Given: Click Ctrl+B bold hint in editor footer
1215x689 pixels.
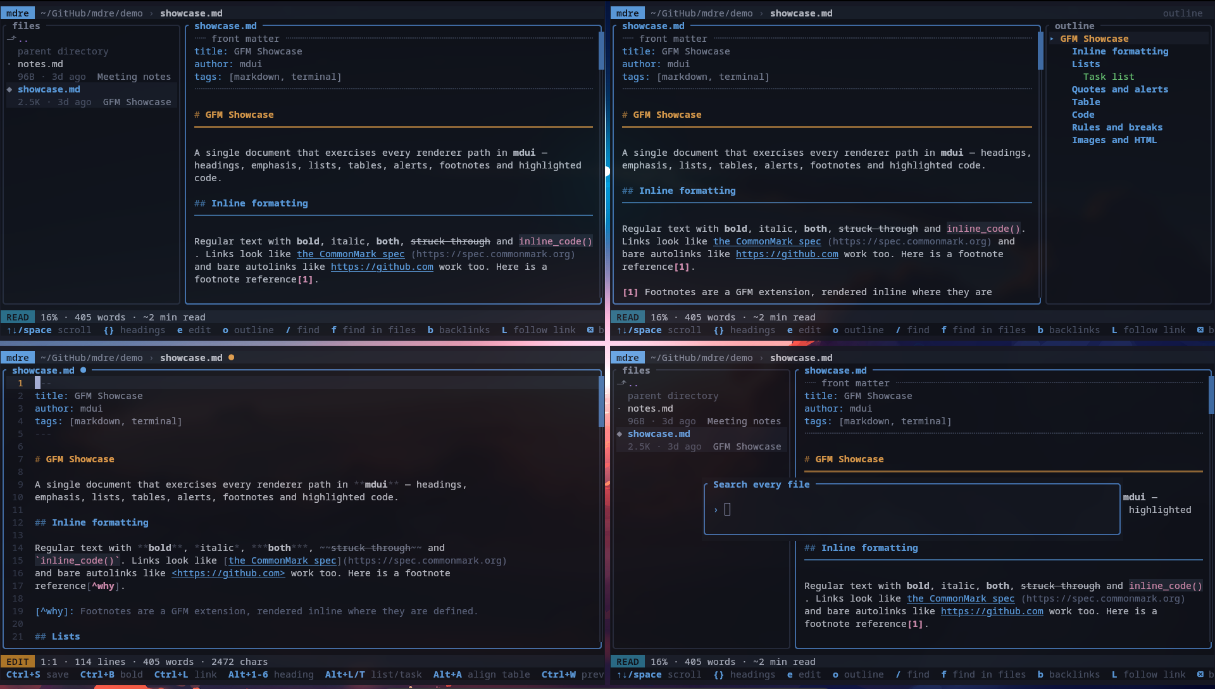Looking at the screenshot, I should (x=111, y=674).
